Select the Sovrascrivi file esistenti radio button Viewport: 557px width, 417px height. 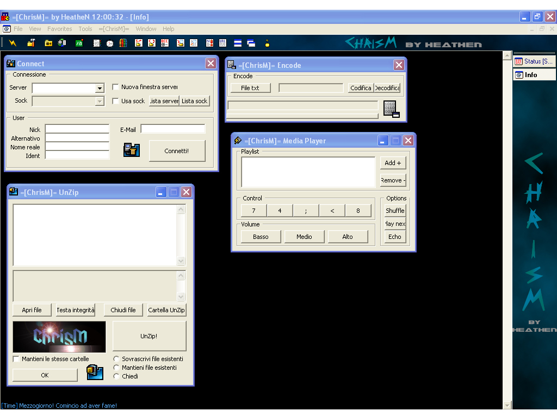click(116, 359)
